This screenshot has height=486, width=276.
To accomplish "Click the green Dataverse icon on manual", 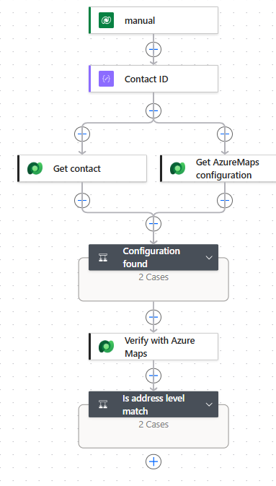I will 106,20.
